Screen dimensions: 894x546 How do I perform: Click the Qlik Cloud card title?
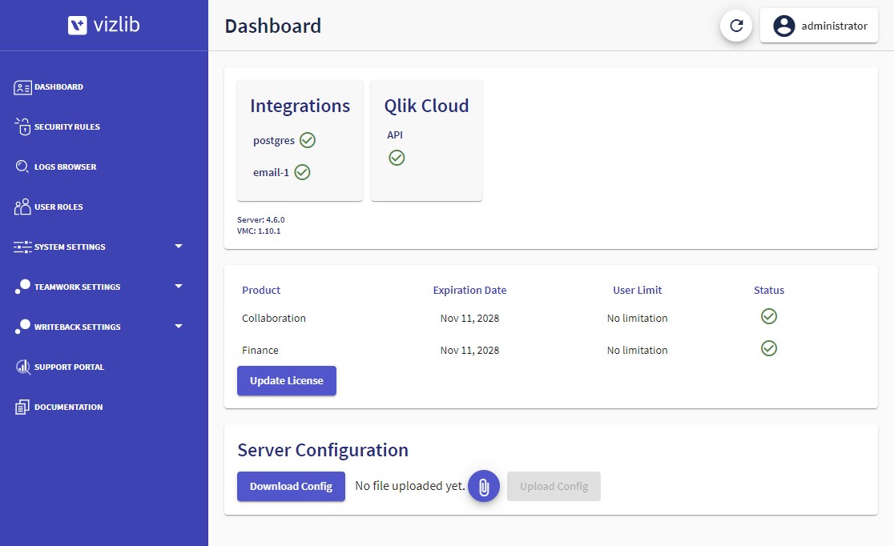click(x=426, y=106)
